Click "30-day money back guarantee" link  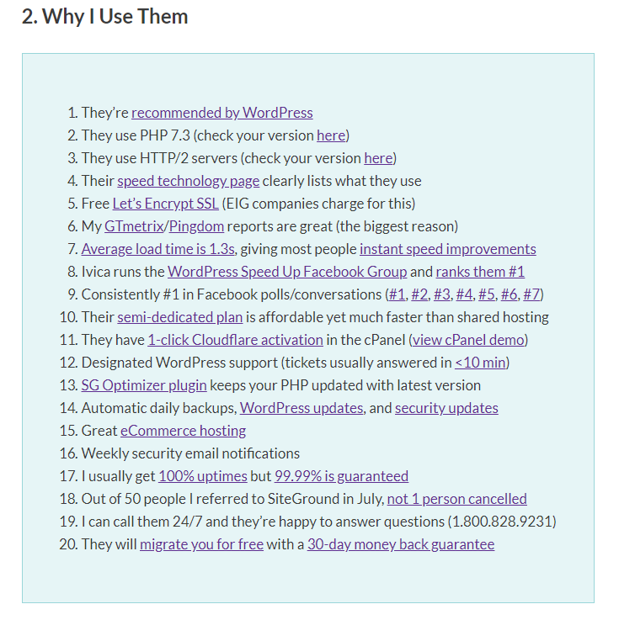401,544
